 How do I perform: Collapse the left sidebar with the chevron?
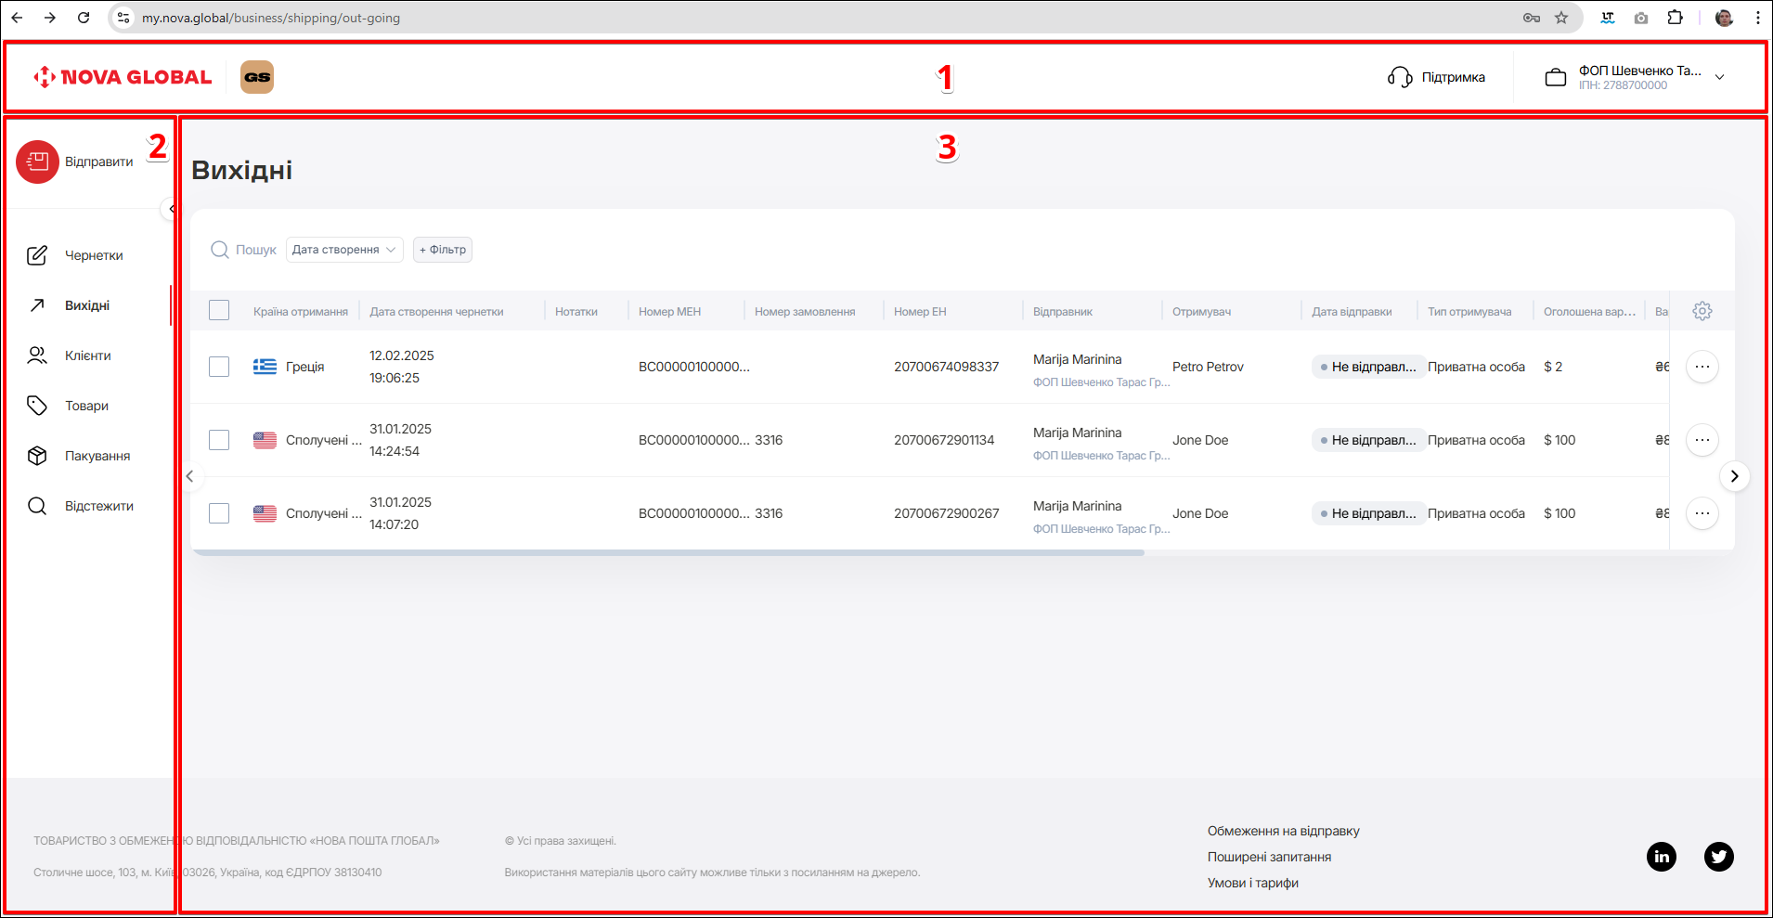[x=171, y=209]
